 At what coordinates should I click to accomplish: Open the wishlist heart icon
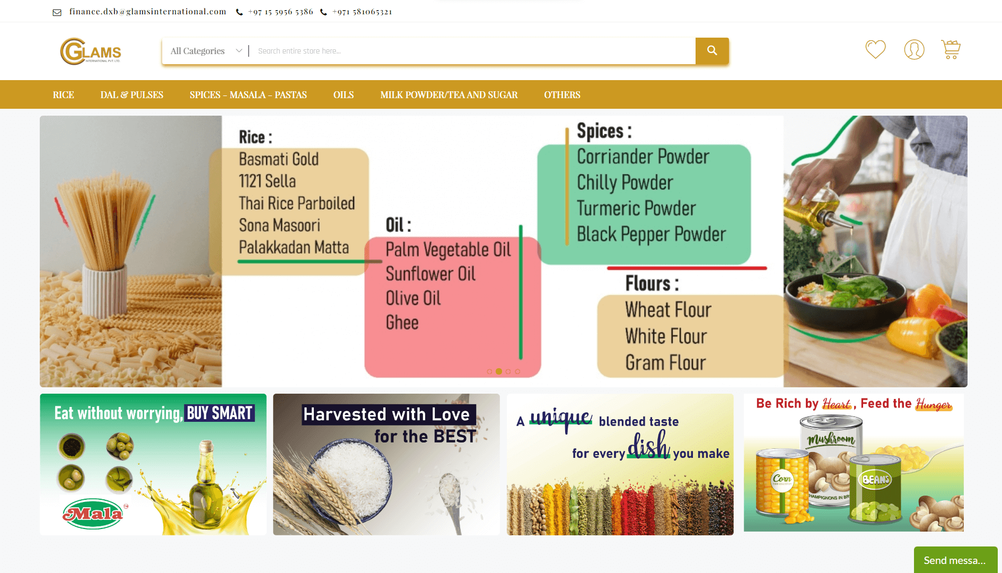click(875, 49)
